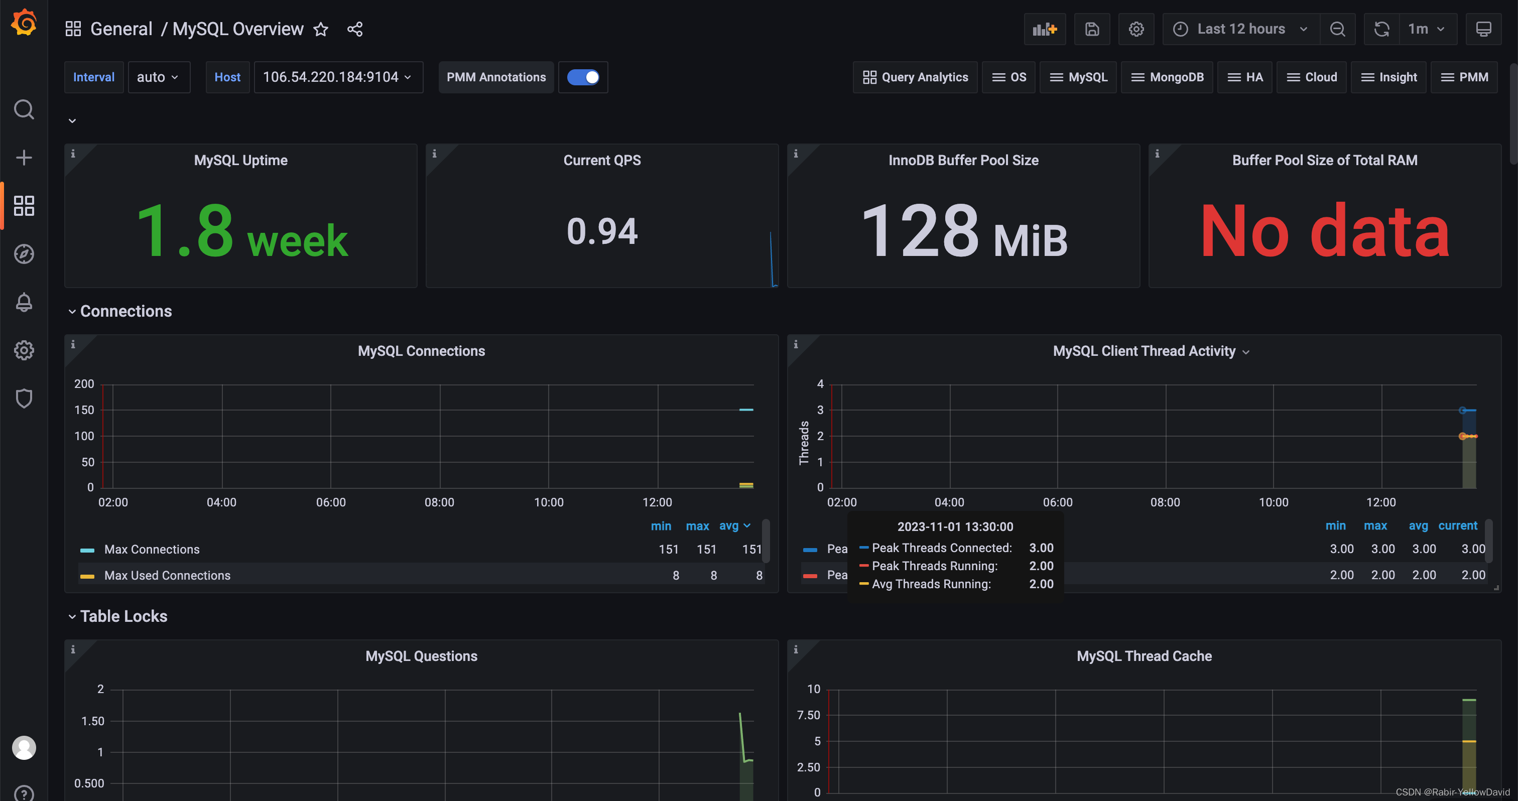The height and width of the screenshot is (801, 1518).
Task: Click the refresh dashboard icon
Action: tap(1381, 29)
